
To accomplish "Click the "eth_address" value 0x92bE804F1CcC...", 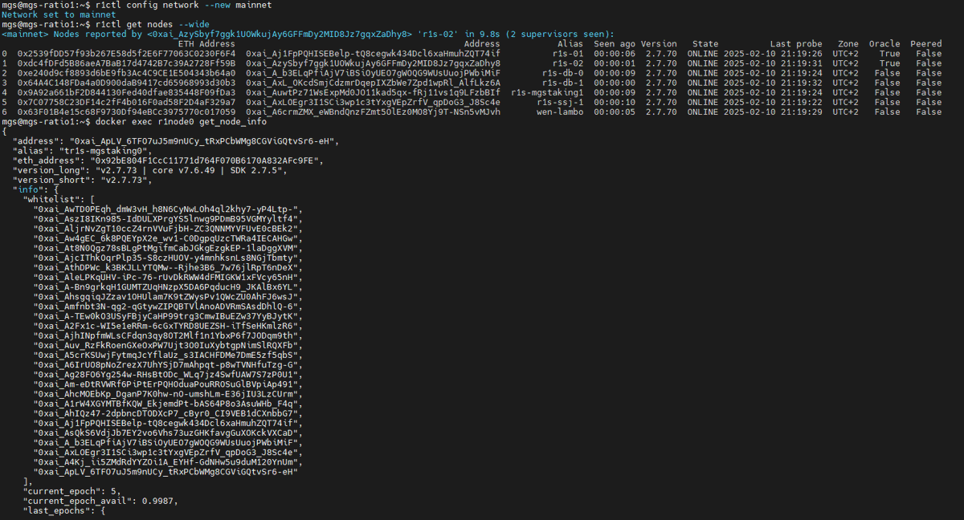I will click(x=205, y=160).
